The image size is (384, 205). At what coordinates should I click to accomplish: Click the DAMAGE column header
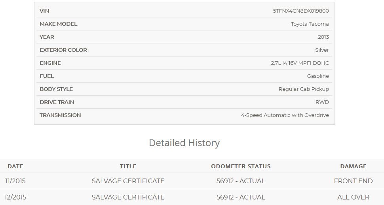pyautogui.click(x=354, y=166)
